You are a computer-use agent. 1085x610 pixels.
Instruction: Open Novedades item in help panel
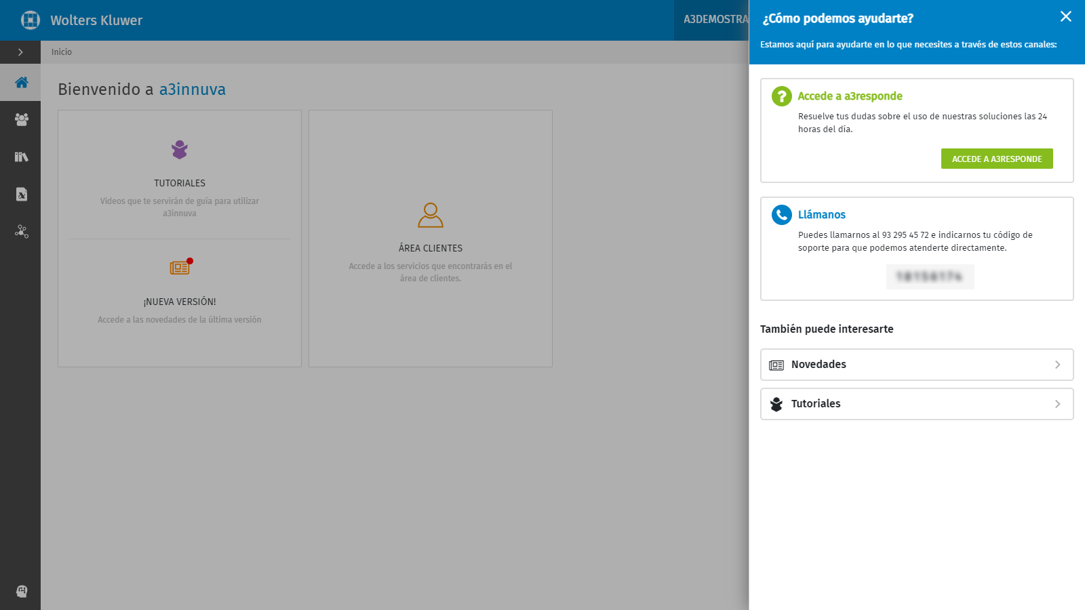917,365
